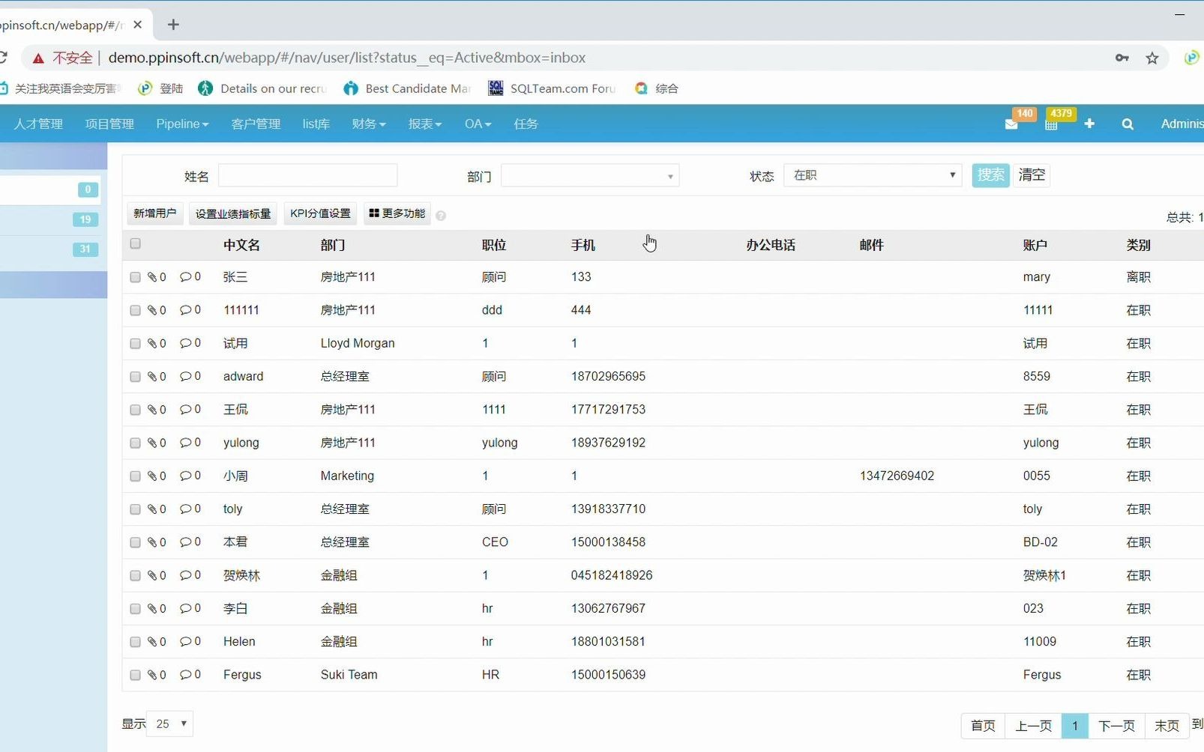Open the Adminis user menu
Screen dimensions: 1204x752
[x=1182, y=124]
